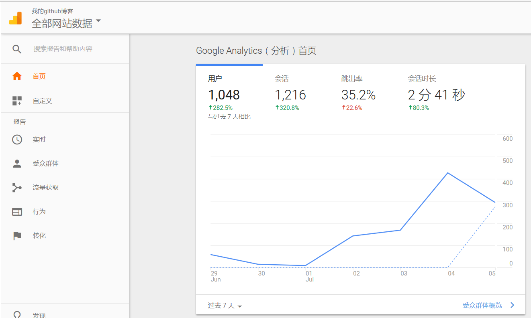Click the 1,048 users value
531x318 pixels.
click(x=224, y=95)
